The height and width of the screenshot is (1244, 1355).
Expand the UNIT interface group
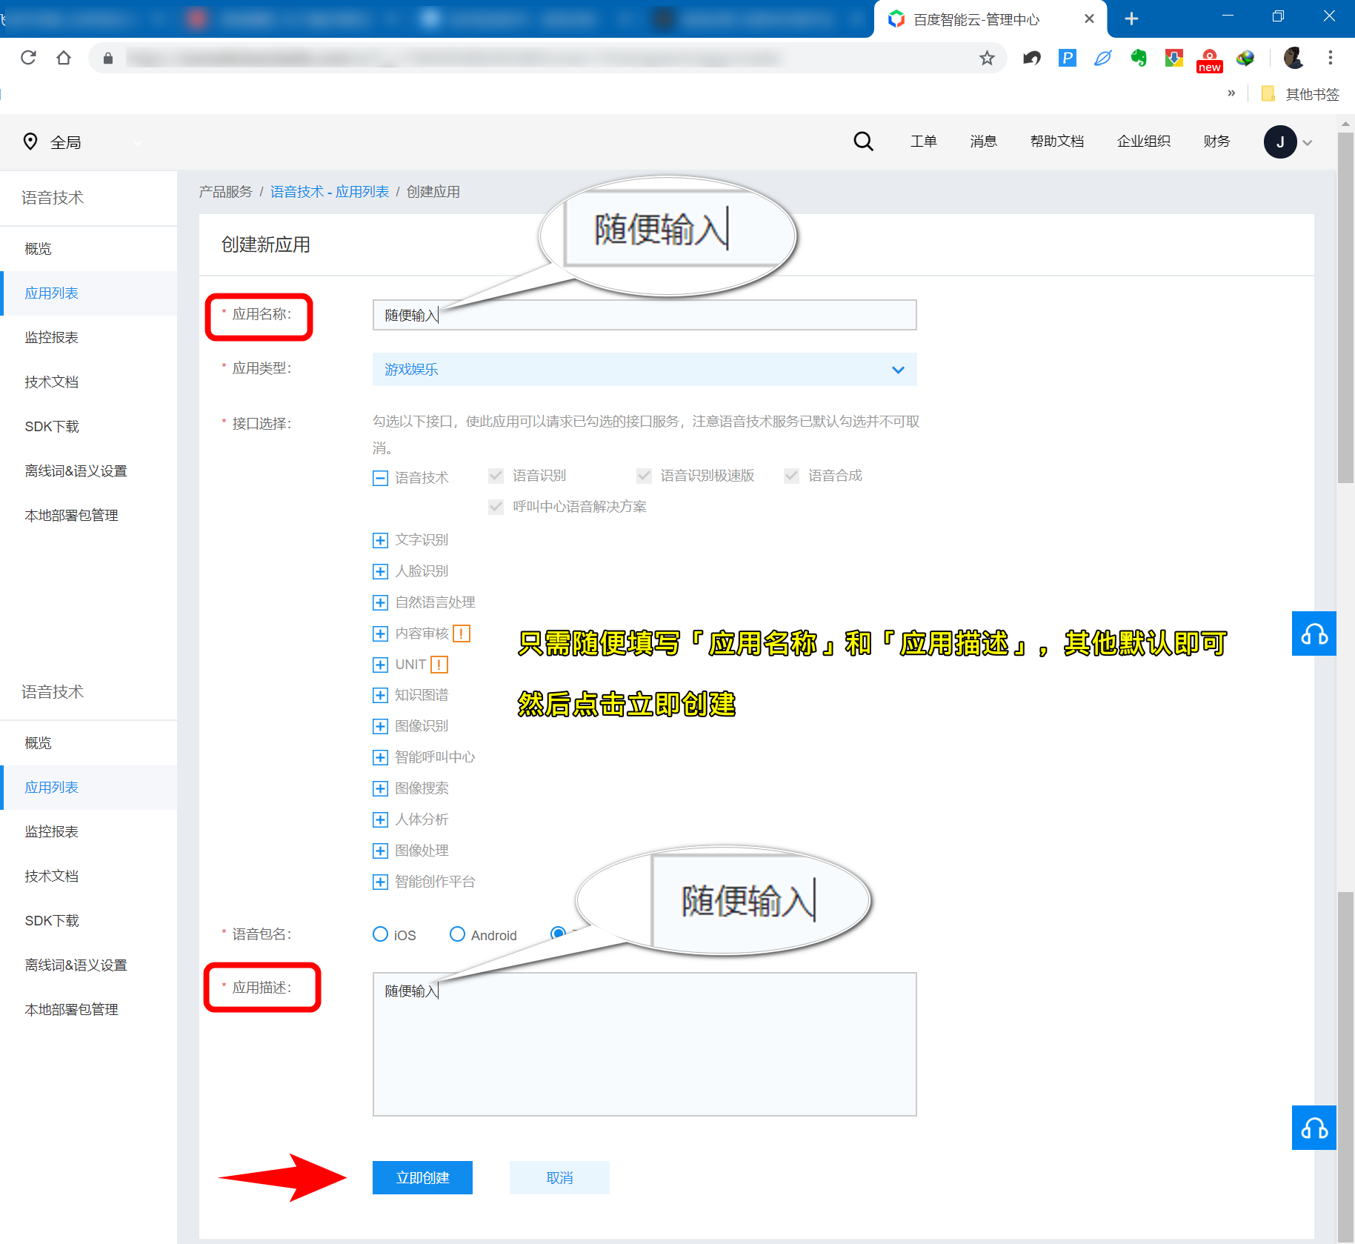[x=380, y=665]
